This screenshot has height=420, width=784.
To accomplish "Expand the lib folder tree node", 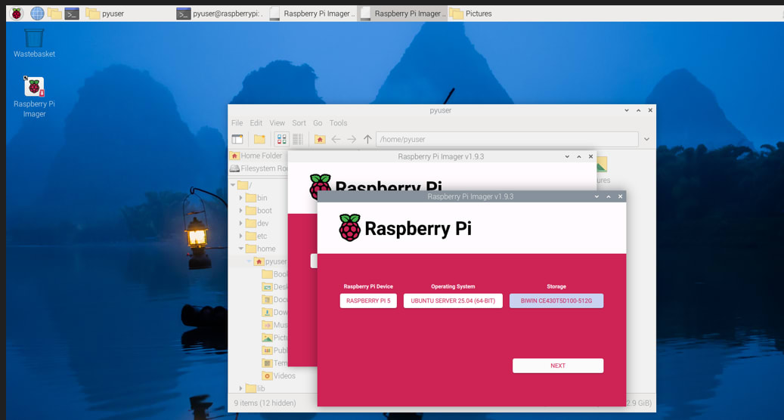I will (241, 388).
